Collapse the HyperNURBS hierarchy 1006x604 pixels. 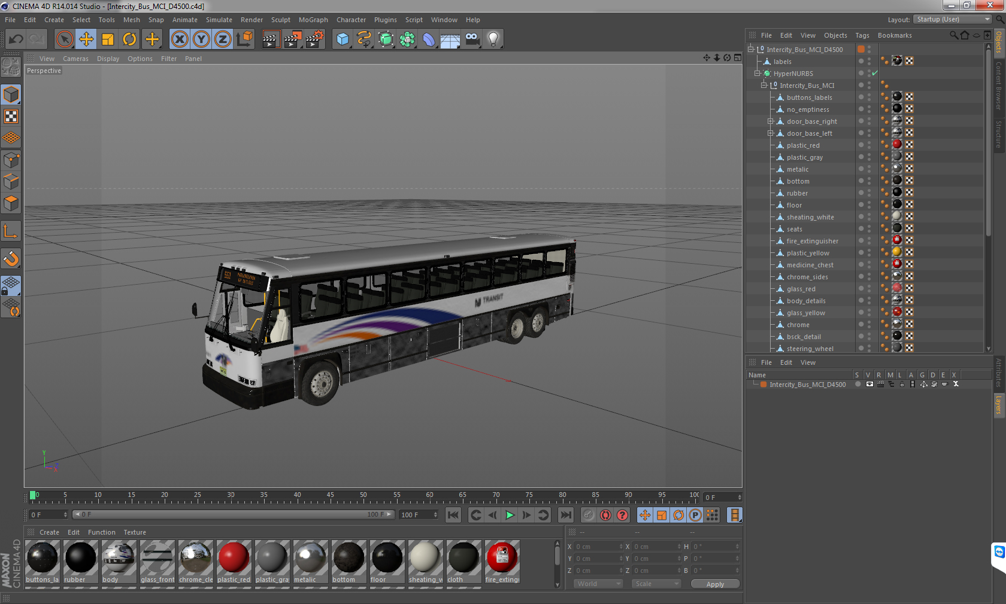757,74
